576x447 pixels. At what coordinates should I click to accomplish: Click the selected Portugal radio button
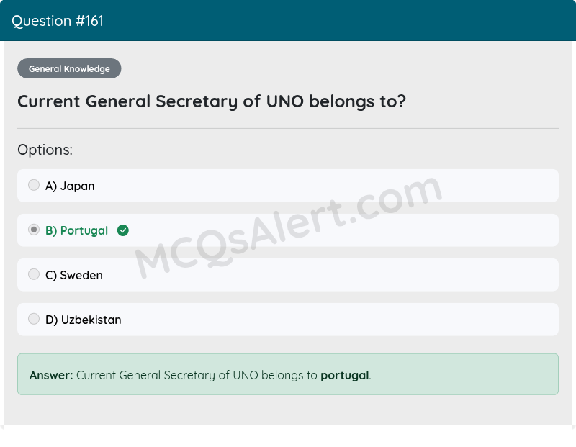click(x=34, y=230)
